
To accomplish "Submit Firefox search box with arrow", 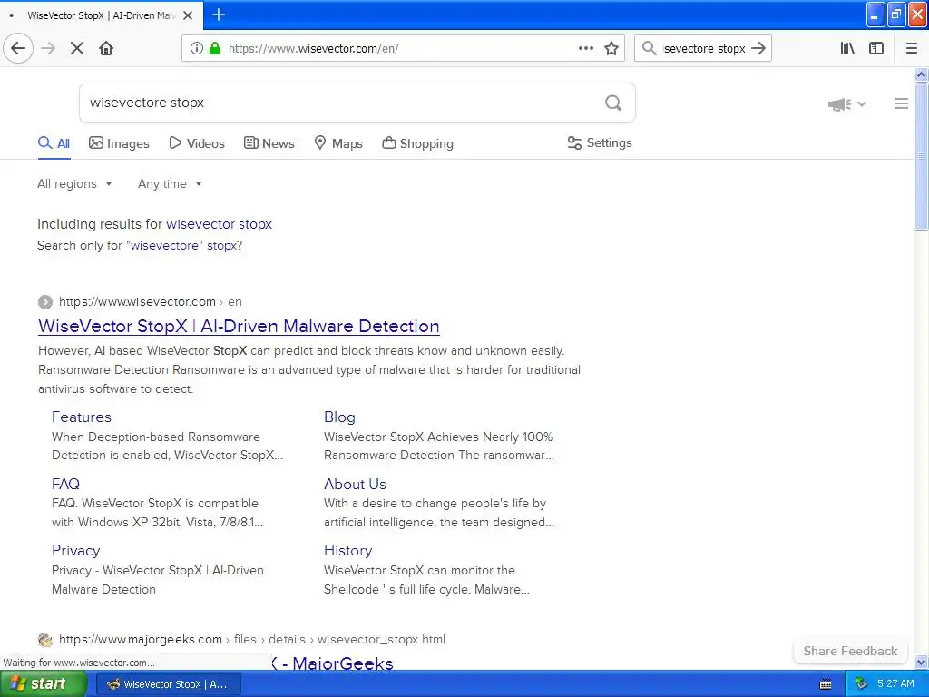I will pyautogui.click(x=758, y=48).
